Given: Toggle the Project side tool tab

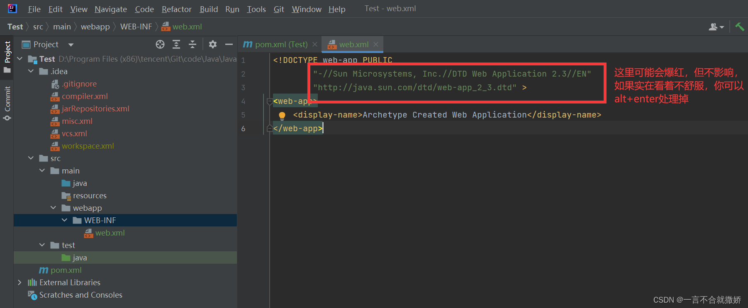Looking at the screenshot, I should [7, 57].
